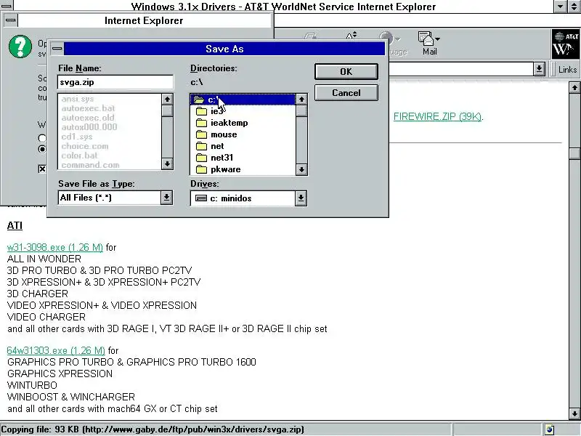The width and height of the screenshot is (581, 436).
Task: Open the main browser window control menu box
Action: tap(7, 6)
